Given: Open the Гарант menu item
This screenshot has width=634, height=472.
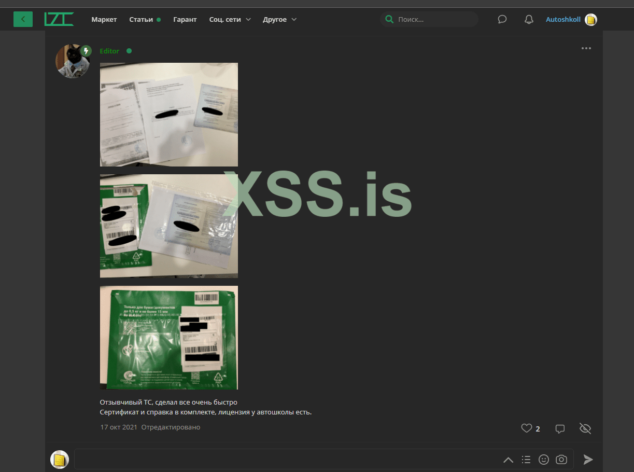Looking at the screenshot, I should coord(185,19).
